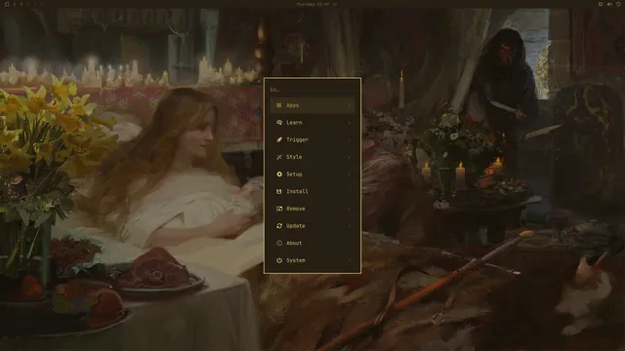625x351 pixels.
Task: Select the About menu label
Action: (294, 243)
